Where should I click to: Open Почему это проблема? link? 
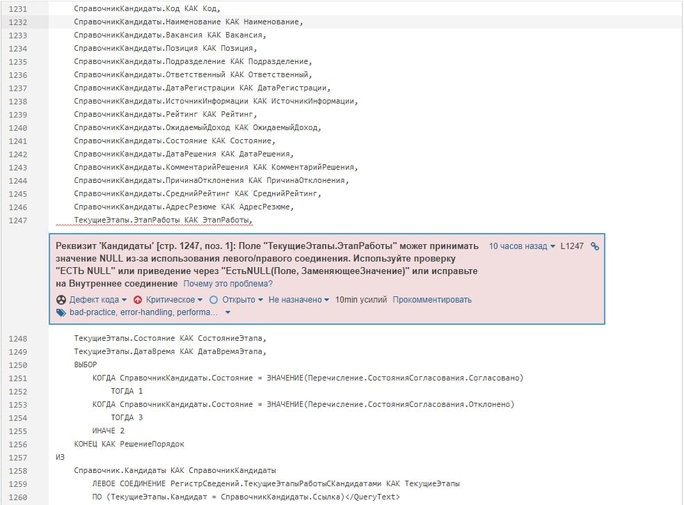228,284
